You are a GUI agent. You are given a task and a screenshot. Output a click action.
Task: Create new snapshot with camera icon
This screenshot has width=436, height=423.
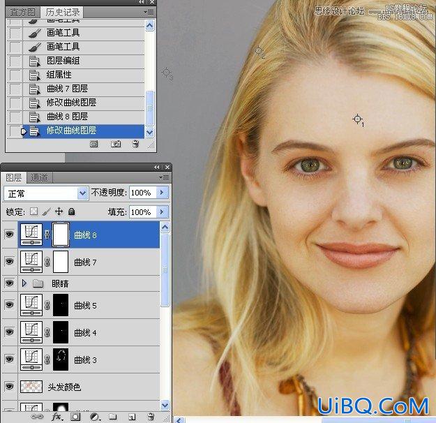click(x=116, y=144)
